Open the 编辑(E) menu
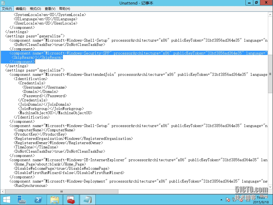The height and width of the screenshot is (205, 273). [21, 9]
